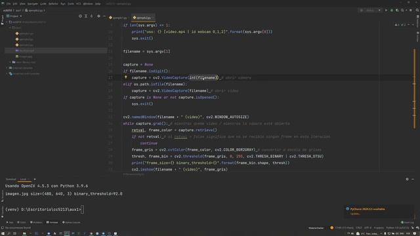Open the Window menu
The width and height of the screenshot is (420, 236).
(x=88, y=4)
